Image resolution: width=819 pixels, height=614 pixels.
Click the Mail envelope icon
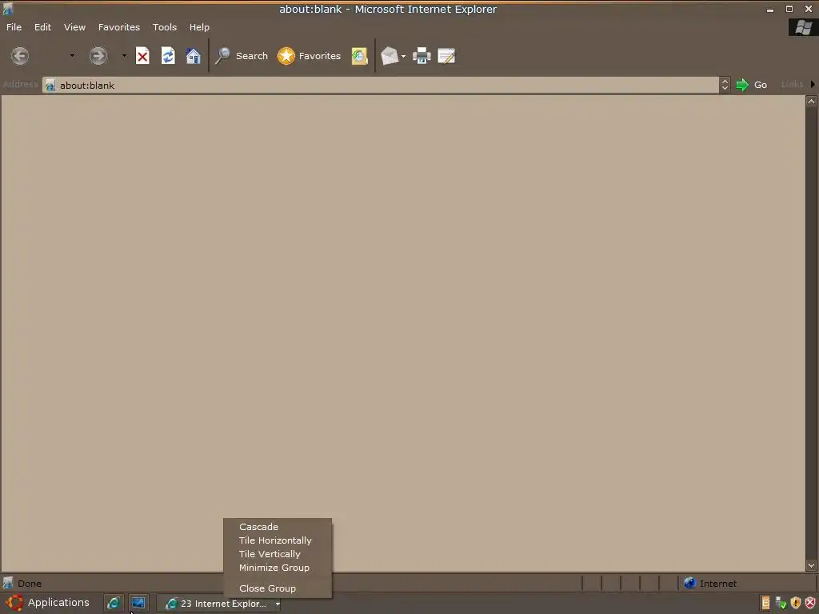(390, 56)
